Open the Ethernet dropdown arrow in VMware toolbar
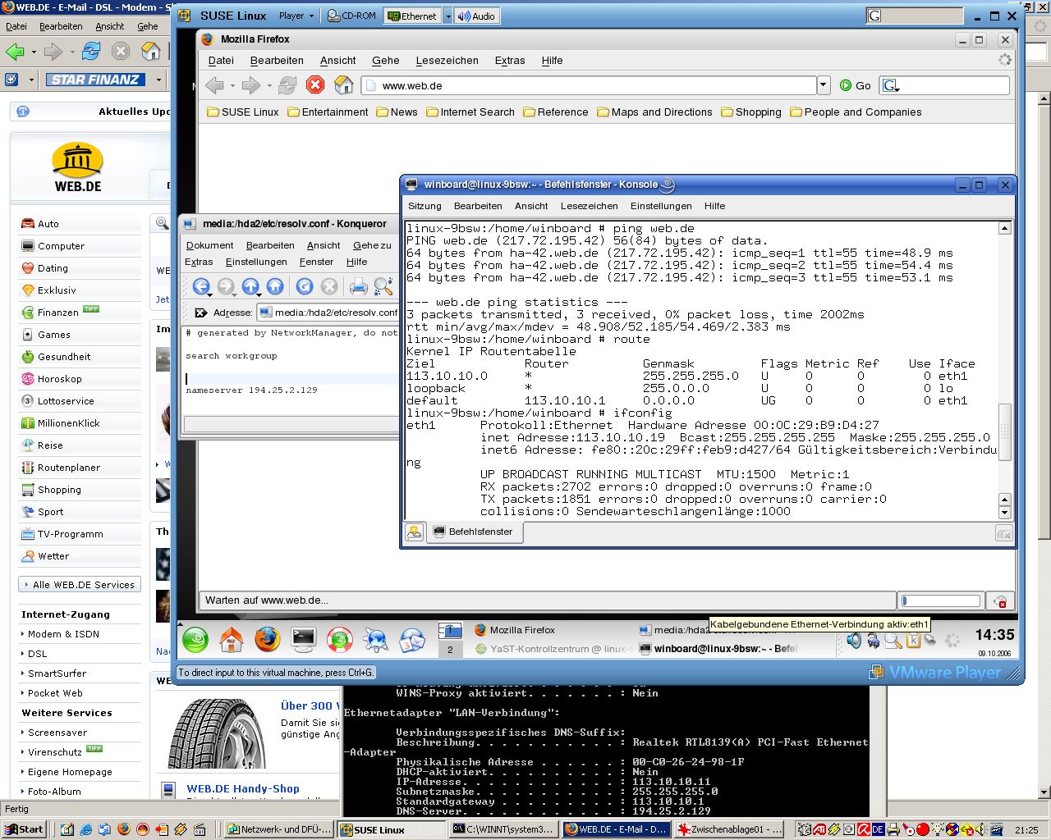Image resolution: width=1051 pixels, height=840 pixels. (447, 16)
